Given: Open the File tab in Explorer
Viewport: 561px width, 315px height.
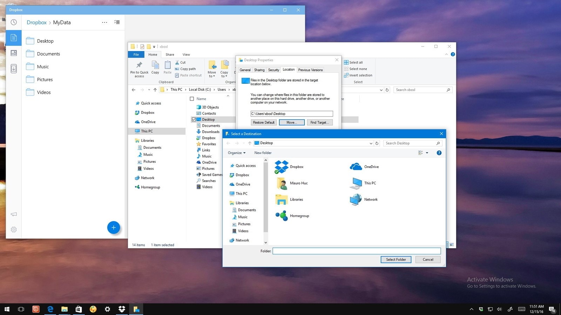Looking at the screenshot, I should point(136,55).
